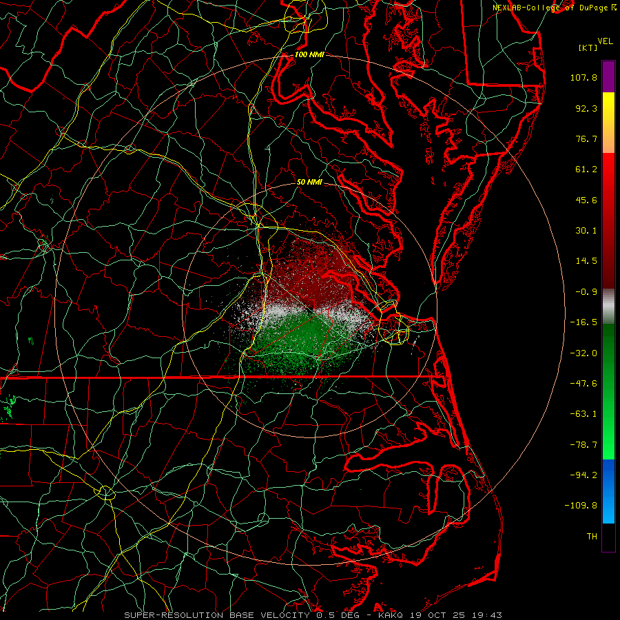Click the -63.1 scale value

583,414
